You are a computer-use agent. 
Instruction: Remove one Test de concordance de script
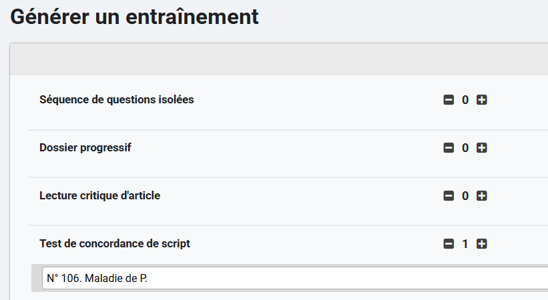[449, 244]
